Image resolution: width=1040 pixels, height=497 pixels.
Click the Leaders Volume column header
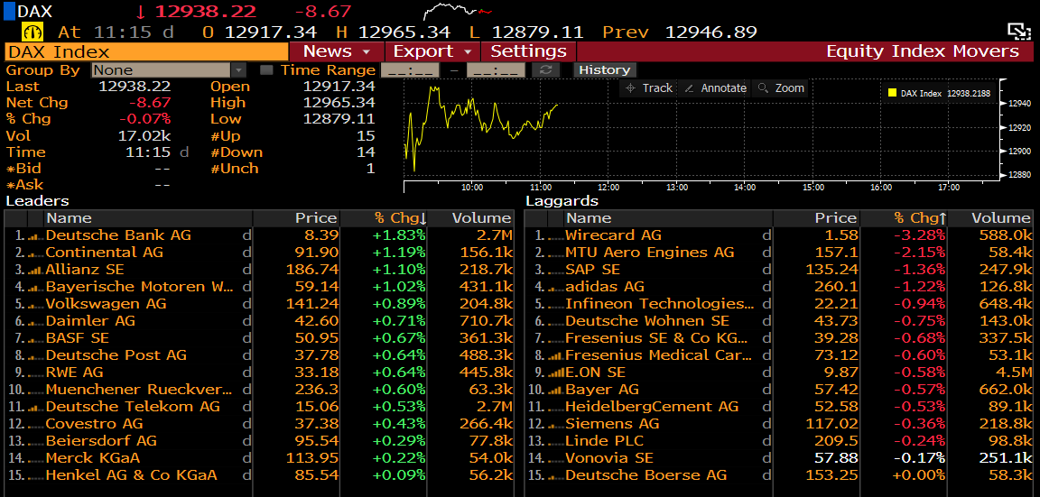click(x=471, y=218)
